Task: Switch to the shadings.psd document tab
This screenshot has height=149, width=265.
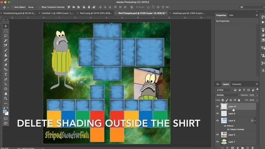Action: tap(189, 13)
